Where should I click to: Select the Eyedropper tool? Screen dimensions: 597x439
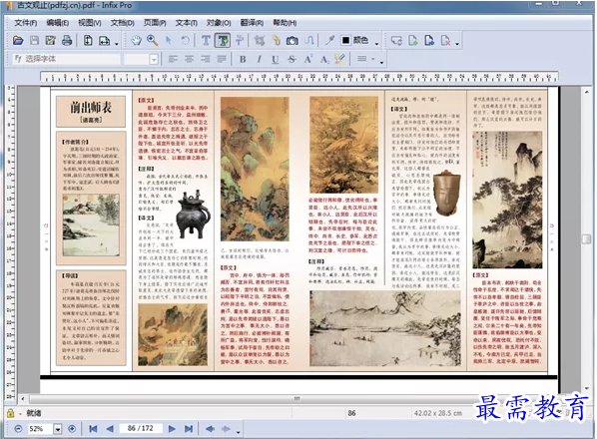tap(329, 40)
